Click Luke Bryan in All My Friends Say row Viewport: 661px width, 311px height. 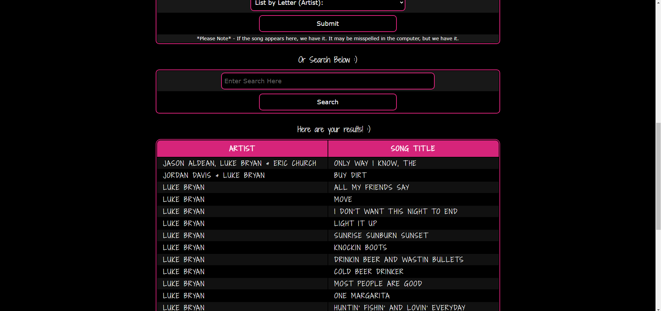(184, 187)
